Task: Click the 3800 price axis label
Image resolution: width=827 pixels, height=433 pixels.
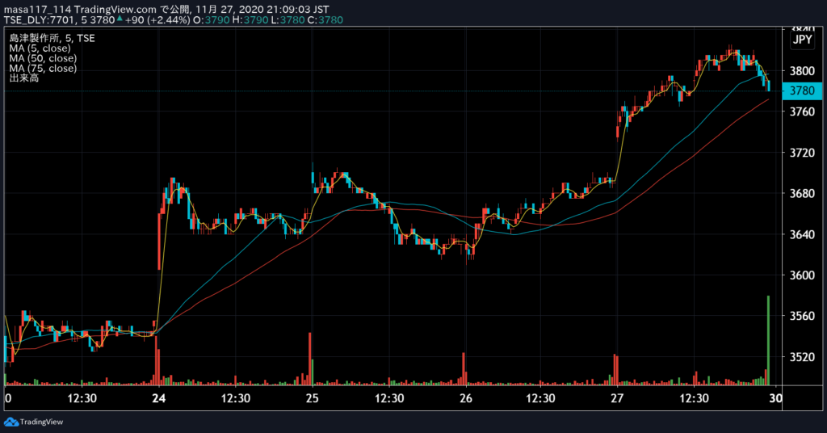Action: click(802, 70)
